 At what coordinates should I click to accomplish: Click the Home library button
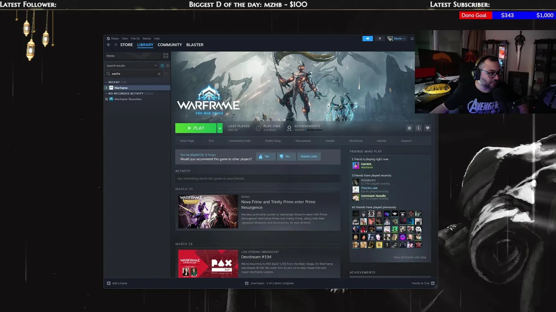pos(133,55)
